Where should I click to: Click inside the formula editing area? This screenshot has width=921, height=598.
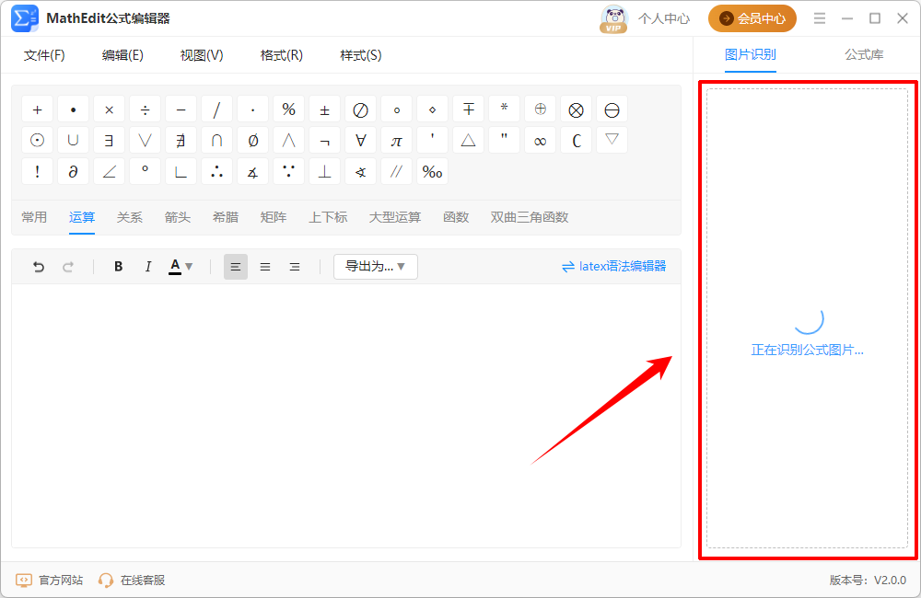click(x=346, y=416)
